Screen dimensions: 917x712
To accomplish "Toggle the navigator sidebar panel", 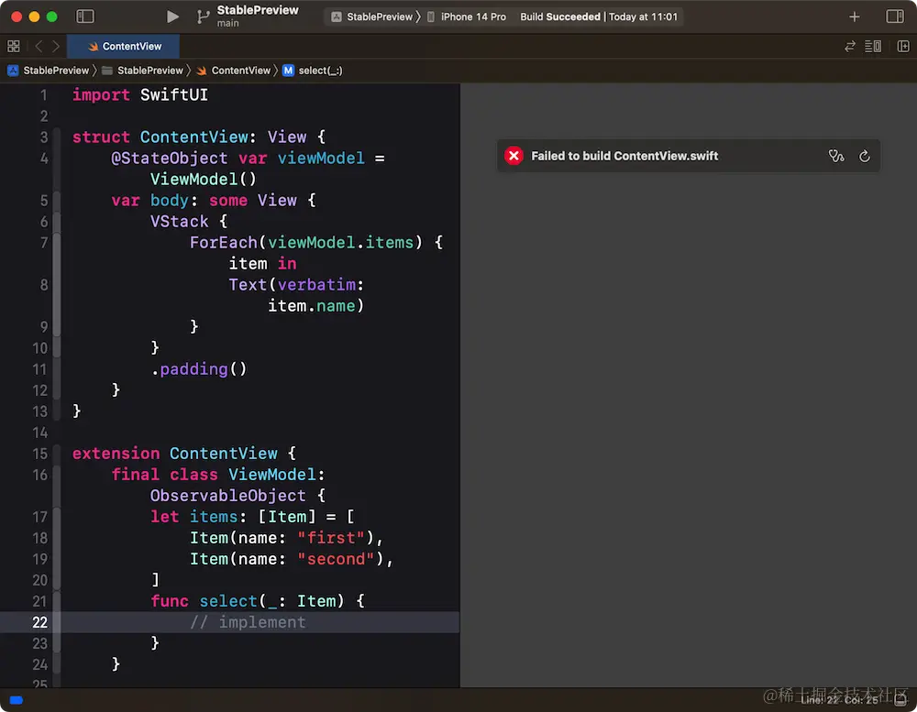I will pos(85,16).
